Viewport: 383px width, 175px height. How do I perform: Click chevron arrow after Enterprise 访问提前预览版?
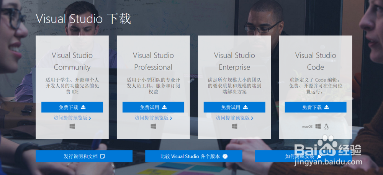coord(252,118)
